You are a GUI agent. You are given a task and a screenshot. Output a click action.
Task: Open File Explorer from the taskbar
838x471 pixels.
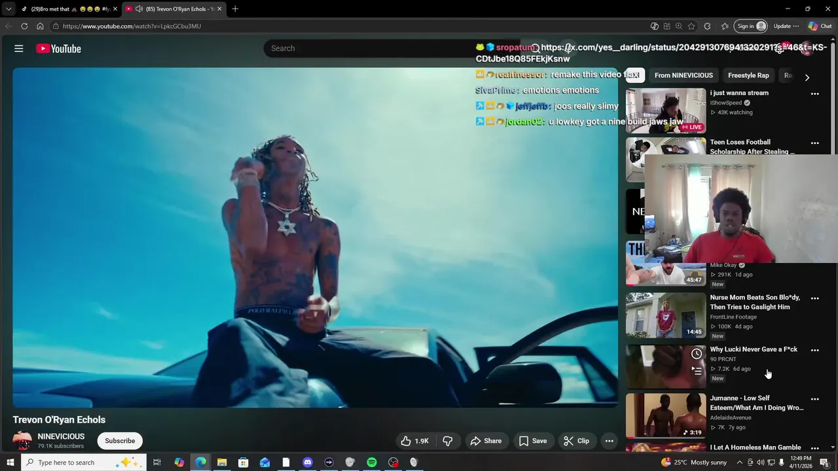[222, 462]
